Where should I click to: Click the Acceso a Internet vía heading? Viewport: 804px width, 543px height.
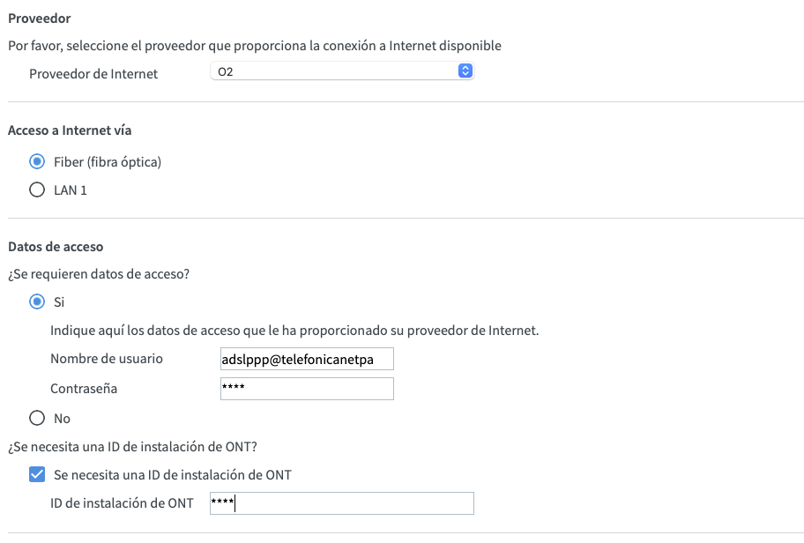(x=71, y=130)
